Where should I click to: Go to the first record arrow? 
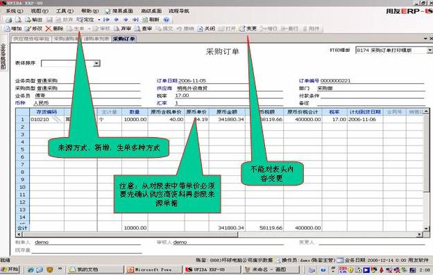[106, 20]
